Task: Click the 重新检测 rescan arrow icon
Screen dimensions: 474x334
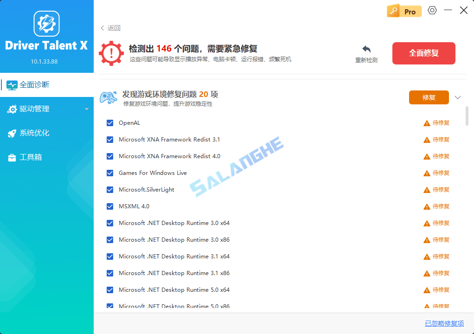Action: coord(366,48)
